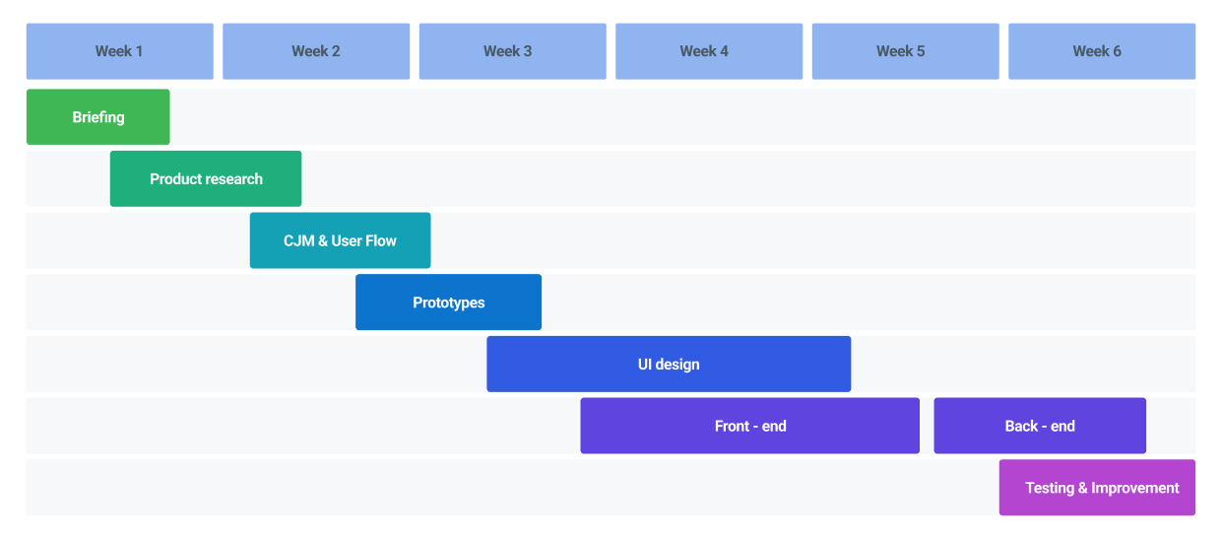Select the Week 2 column header
Viewport: 1223px width, 540px height.
315,51
